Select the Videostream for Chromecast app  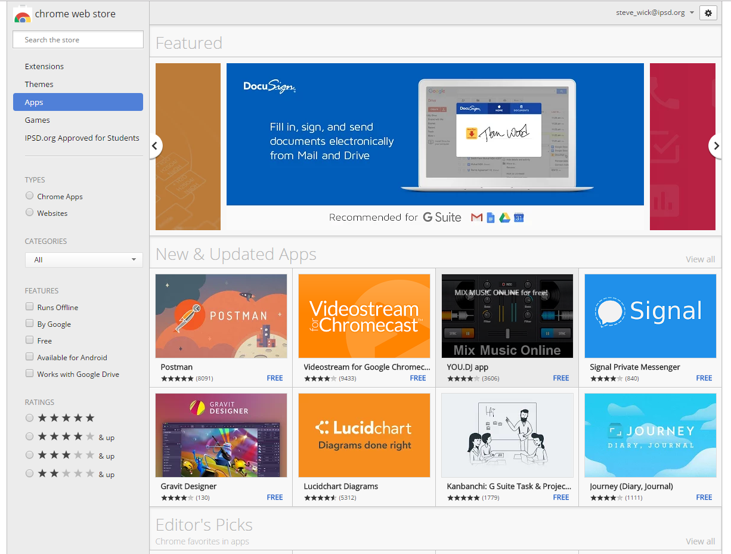pyautogui.click(x=364, y=316)
